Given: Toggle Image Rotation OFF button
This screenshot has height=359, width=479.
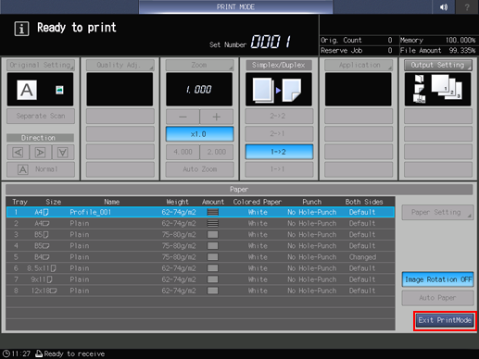Looking at the screenshot, I should 437,279.
